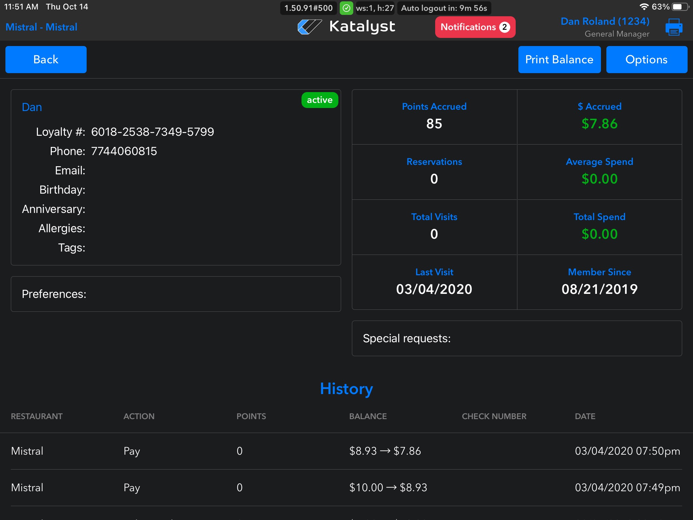Tap the battery indicator icon
The width and height of the screenshot is (693, 520).
pyautogui.click(x=679, y=7)
